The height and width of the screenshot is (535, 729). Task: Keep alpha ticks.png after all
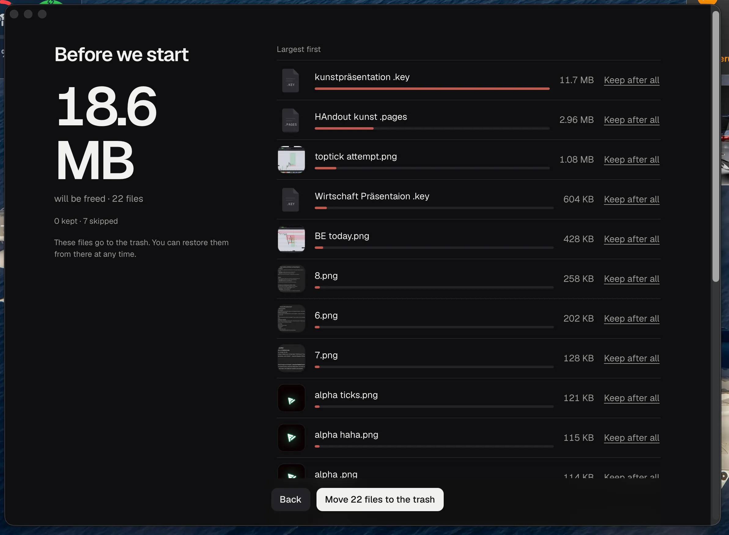point(631,398)
